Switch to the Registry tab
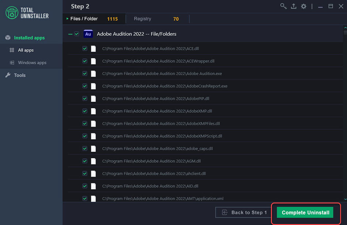This screenshot has height=225, width=347. click(157, 19)
